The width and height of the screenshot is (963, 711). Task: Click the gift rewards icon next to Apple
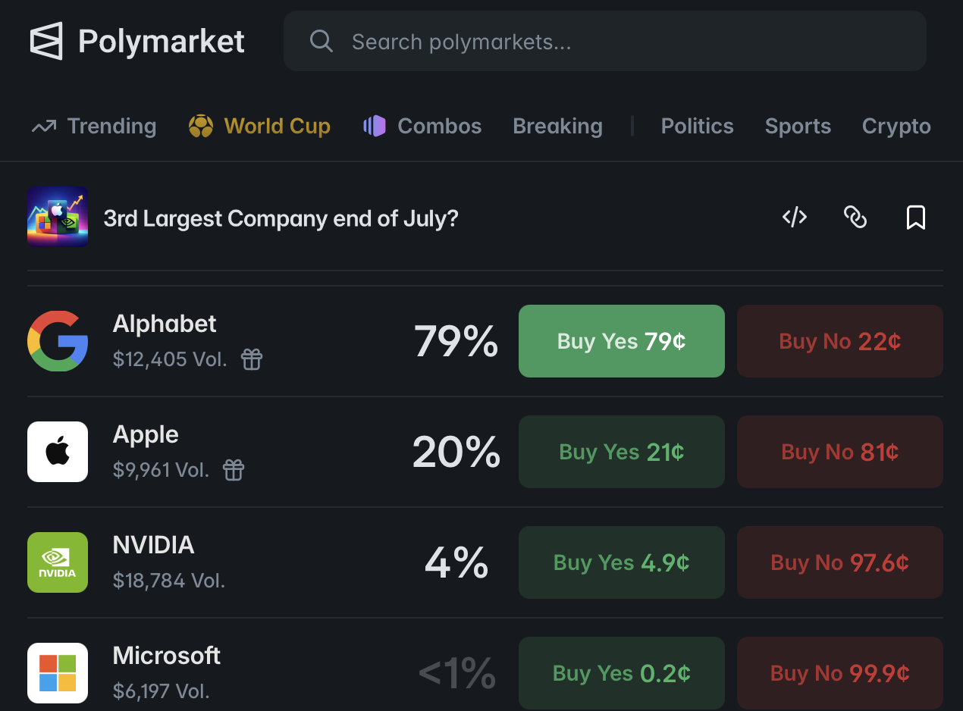[x=234, y=470]
